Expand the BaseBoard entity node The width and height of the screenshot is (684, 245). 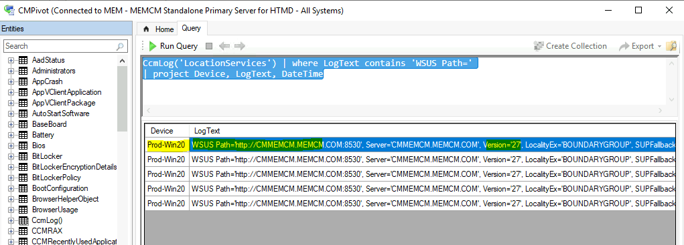tap(11, 124)
